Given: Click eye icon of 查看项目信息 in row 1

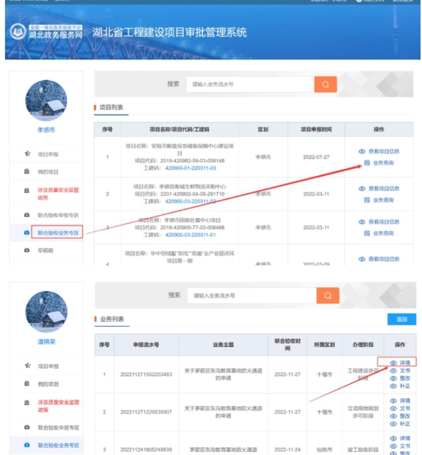Looking at the screenshot, I should (x=362, y=152).
